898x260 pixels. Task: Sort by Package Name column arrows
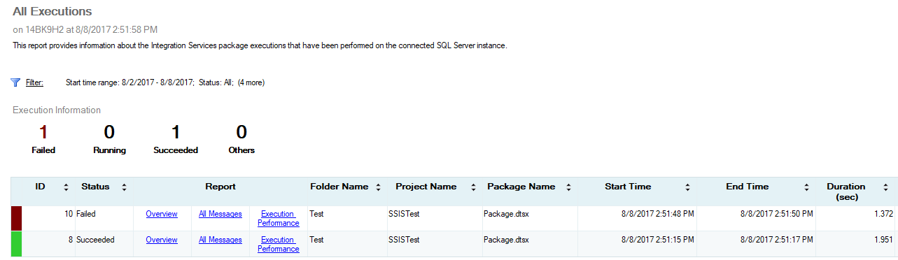tap(568, 187)
